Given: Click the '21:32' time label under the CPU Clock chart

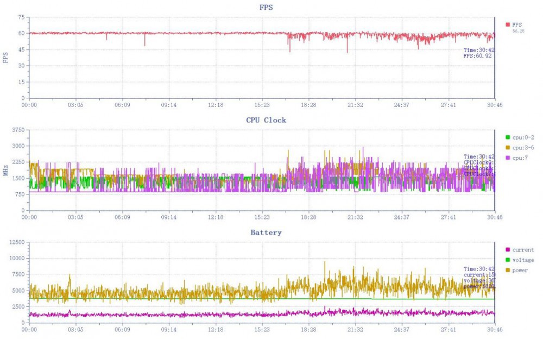Looking at the screenshot, I should pyautogui.click(x=355, y=217).
